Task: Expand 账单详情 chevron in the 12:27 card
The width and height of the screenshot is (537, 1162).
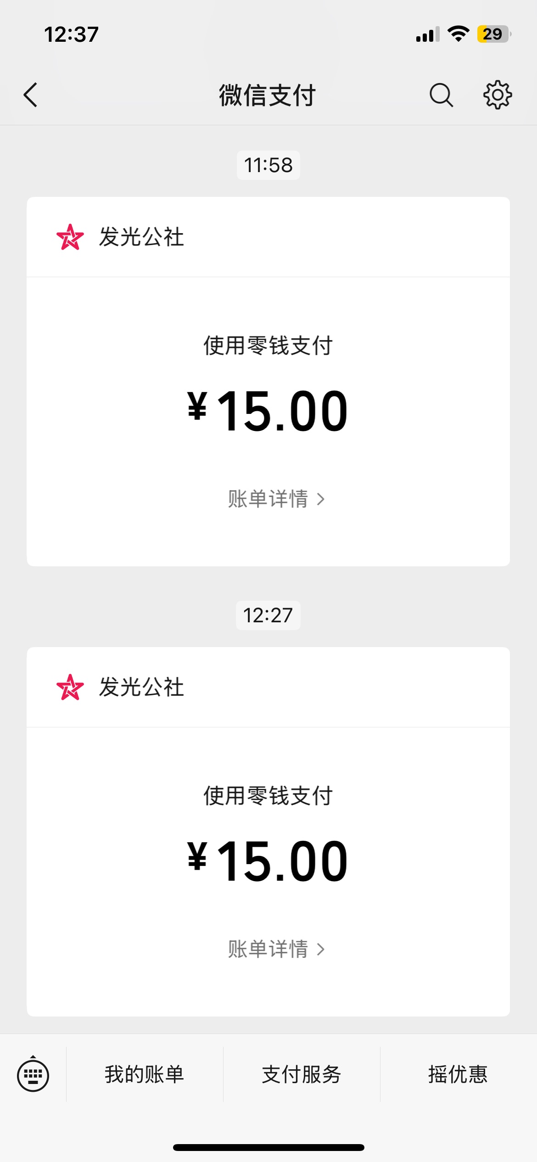Action: pyautogui.click(x=321, y=950)
